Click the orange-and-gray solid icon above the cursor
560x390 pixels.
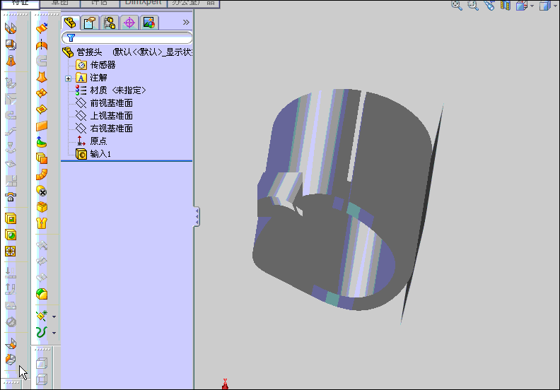pyautogui.click(x=11, y=360)
